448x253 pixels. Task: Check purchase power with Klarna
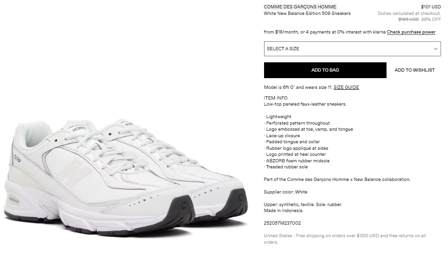tap(411, 32)
